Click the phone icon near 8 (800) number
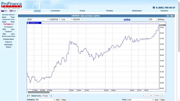The height and width of the screenshot is (101, 180). coord(154,8)
